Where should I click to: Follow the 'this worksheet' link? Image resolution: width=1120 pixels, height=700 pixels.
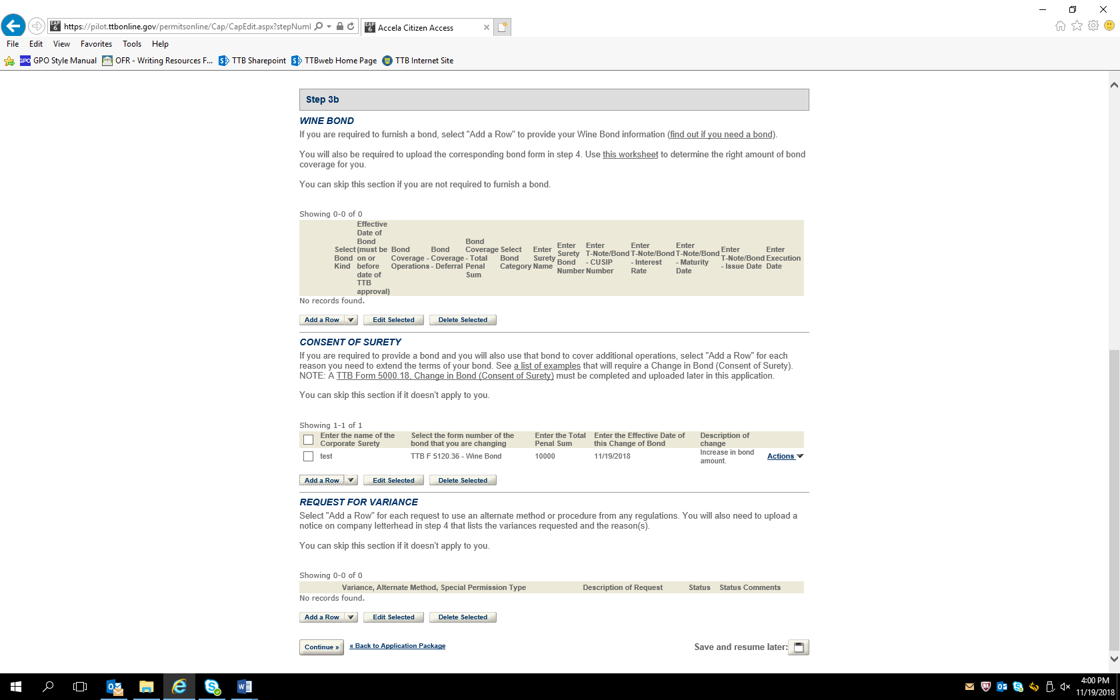tap(630, 155)
